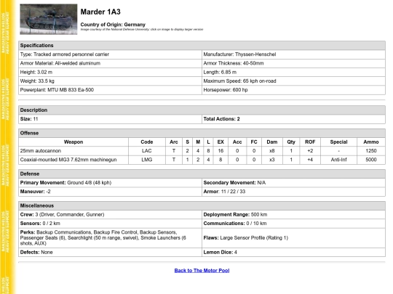The image size is (393, 294).
Task: Click Manufacturer: Thyssen-Henschel cell
Action: [293, 54]
